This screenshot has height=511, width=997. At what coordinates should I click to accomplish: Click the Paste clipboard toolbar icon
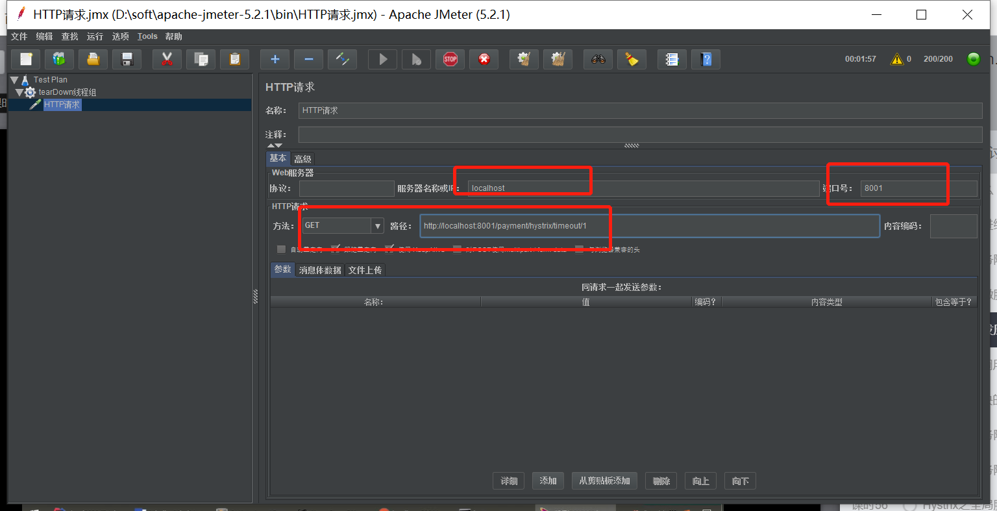pos(235,59)
